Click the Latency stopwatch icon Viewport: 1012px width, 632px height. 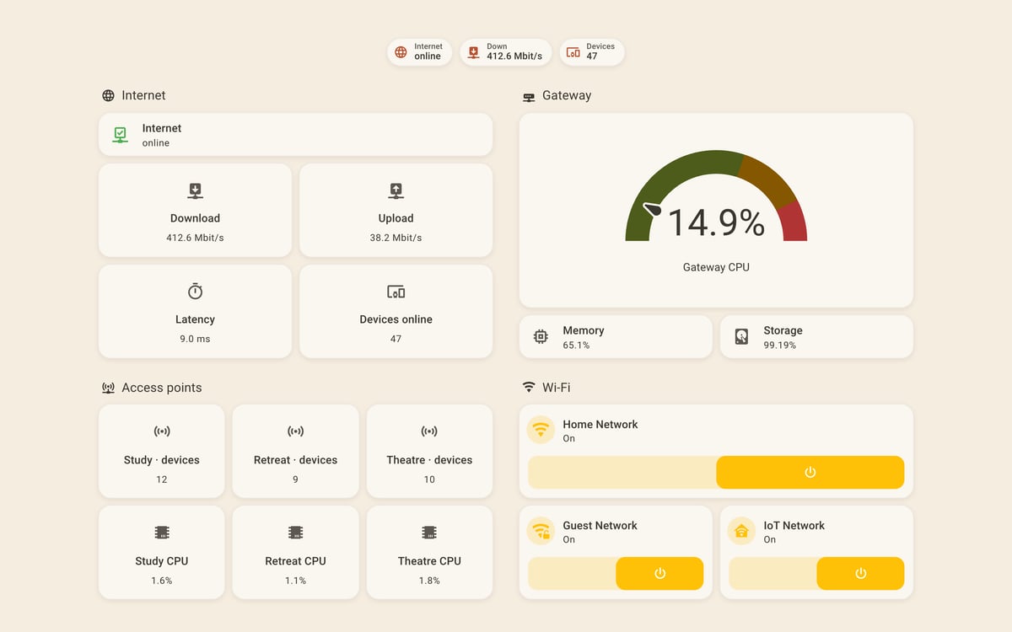tap(195, 292)
